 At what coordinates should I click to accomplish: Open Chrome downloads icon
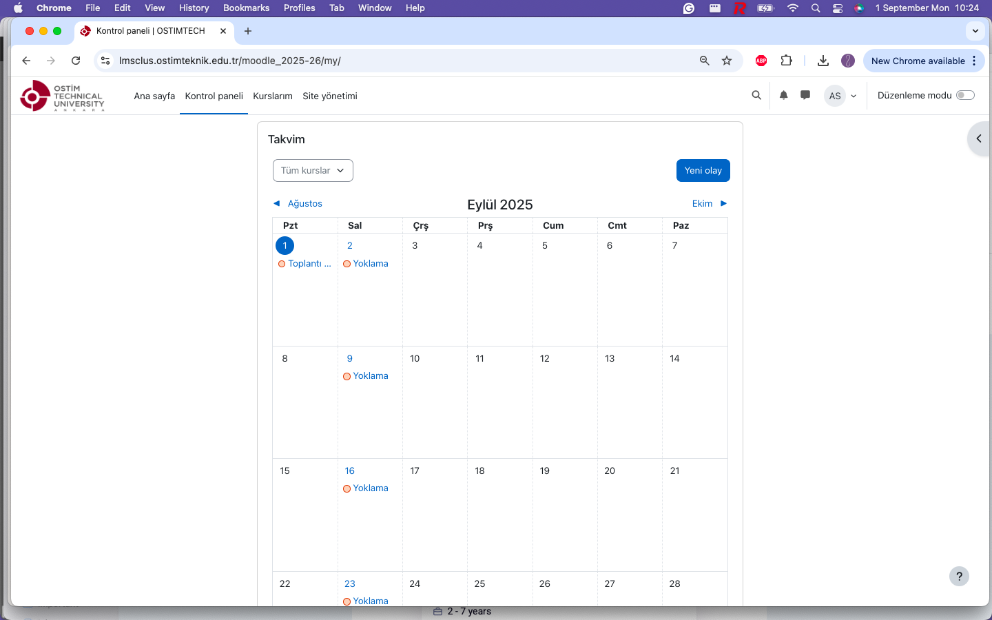(x=823, y=61)
